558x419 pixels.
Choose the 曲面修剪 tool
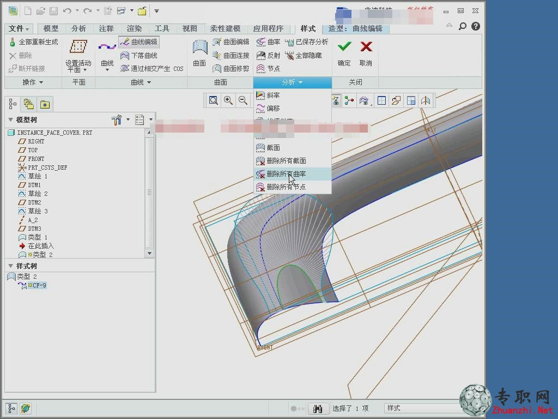[x=231, y=68]
